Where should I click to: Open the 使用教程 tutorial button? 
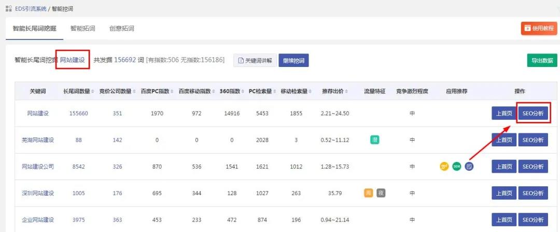[539, 29]
